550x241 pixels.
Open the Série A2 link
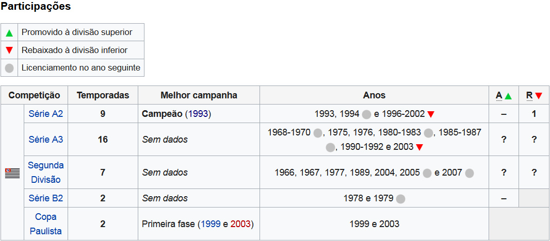pos(46,114)
